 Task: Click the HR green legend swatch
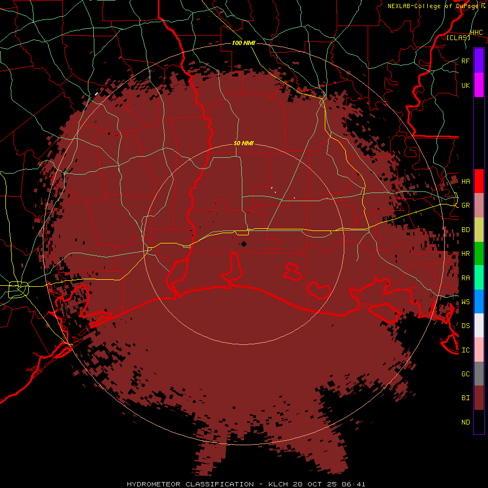[479, 254]
